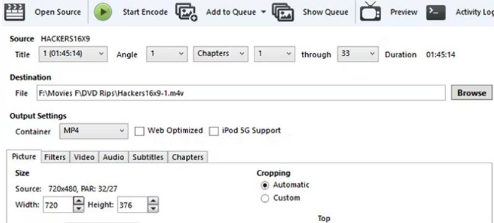Click the green Start Encode play icon
Image resolution: width=494 pixels, height=223 pixels.
click(103, 12)
